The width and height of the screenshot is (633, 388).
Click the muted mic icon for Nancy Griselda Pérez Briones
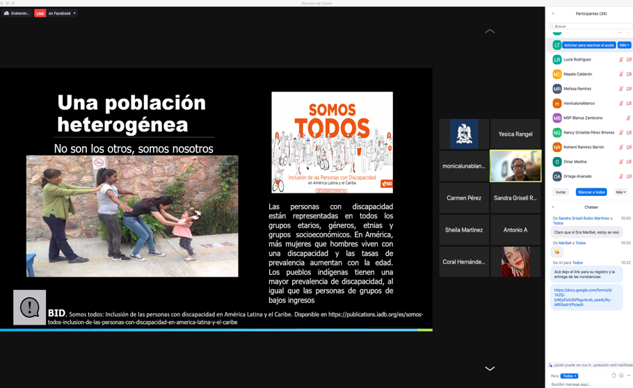[x=621, y=132]
